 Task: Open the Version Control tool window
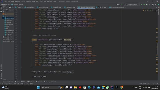[x=8, y=82]
